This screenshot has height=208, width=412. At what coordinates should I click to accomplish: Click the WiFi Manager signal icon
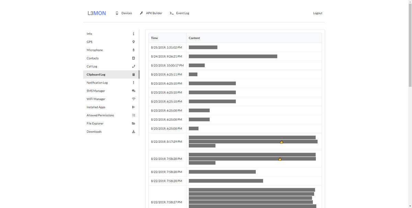point(134,99)
